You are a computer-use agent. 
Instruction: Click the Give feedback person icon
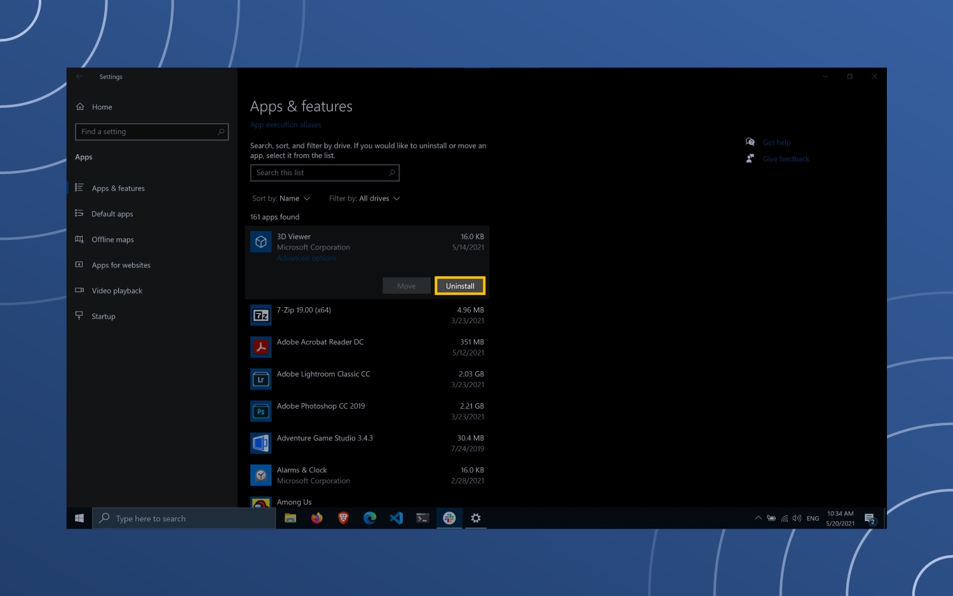[750, 159]
